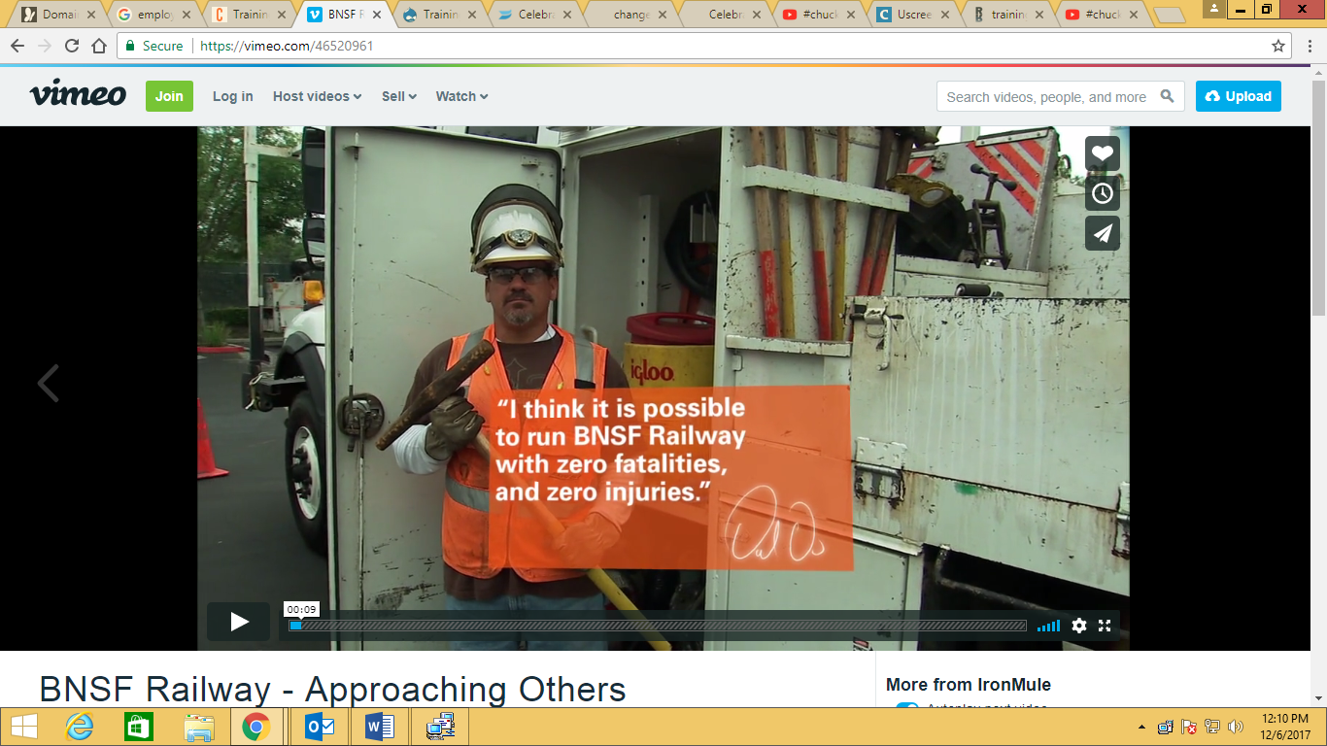Open Windows Store from taskbar

[x=139, y=727]
